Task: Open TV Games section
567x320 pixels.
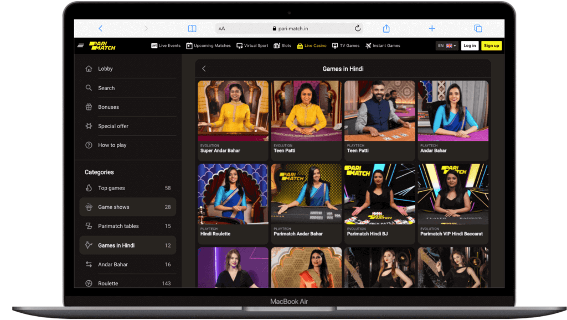Action: 346,45
